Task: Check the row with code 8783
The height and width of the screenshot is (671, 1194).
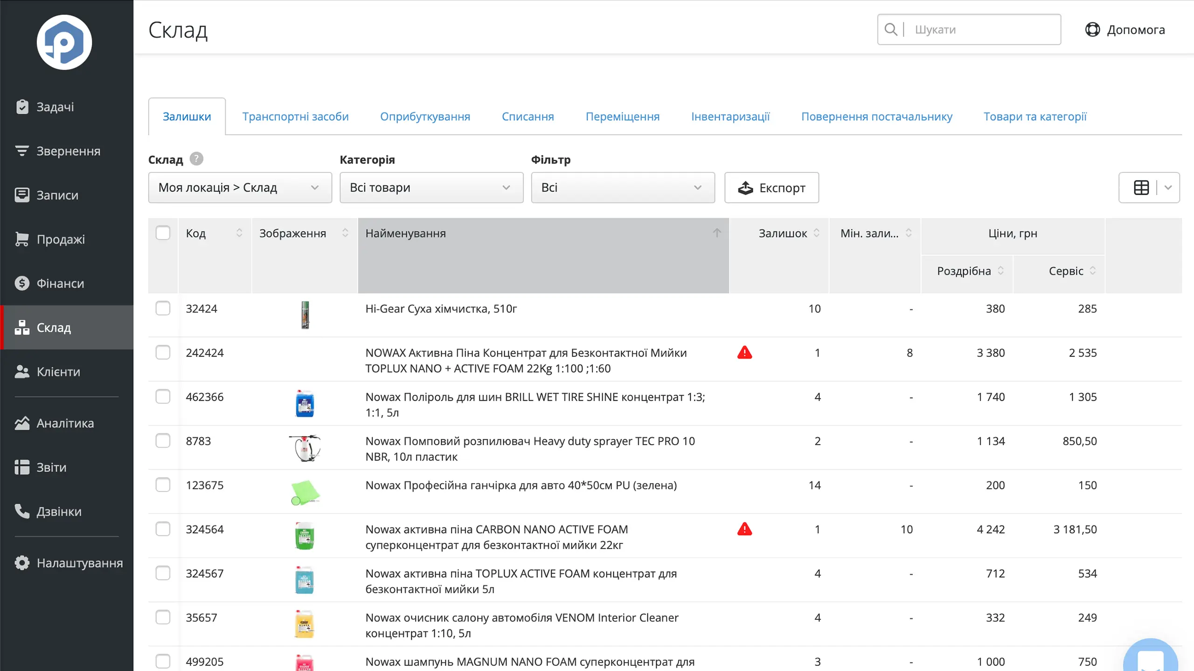Action: pos(163,441)
